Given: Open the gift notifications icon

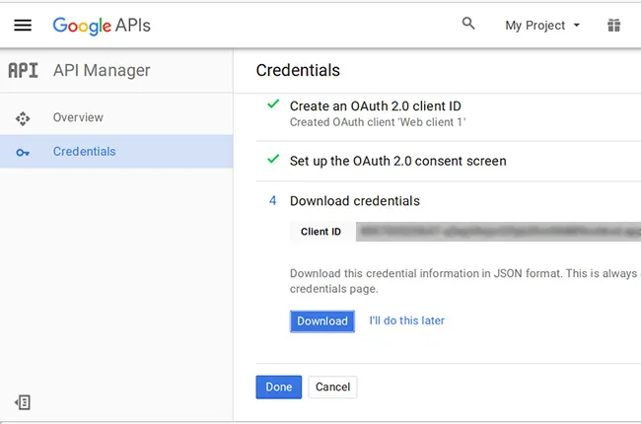Looking at the screenshot, I should click(x=613, y=26).
